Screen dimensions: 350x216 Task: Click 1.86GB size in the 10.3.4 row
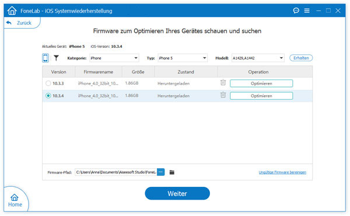tap(132, 95)
